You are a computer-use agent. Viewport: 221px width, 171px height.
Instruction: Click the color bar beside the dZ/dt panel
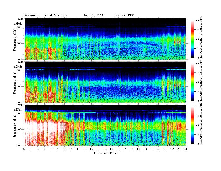[x=193, y=125]
